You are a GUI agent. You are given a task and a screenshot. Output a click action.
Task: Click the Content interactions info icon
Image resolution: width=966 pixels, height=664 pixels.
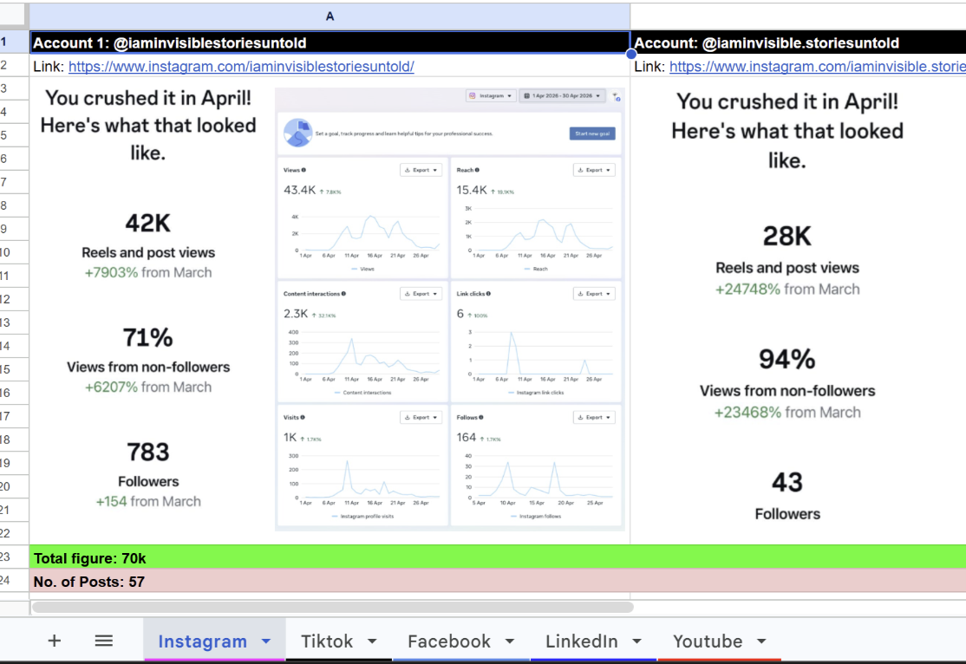point(343,294)
